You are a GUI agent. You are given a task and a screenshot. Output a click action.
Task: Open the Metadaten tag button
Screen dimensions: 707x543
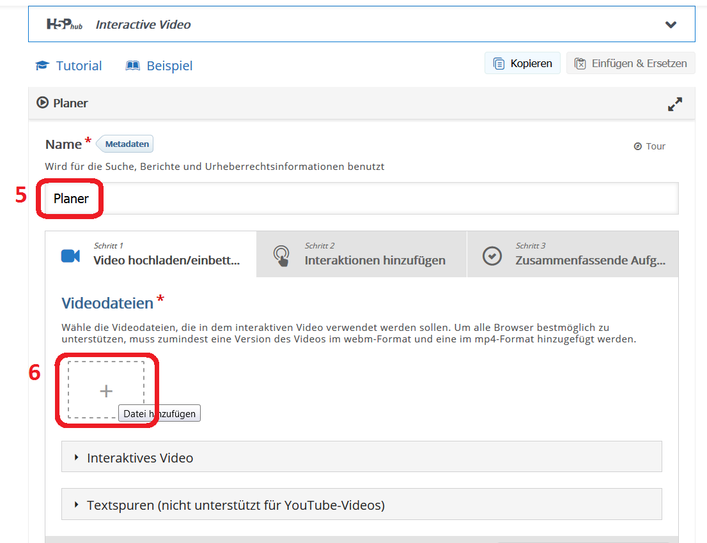coord(126,144)
